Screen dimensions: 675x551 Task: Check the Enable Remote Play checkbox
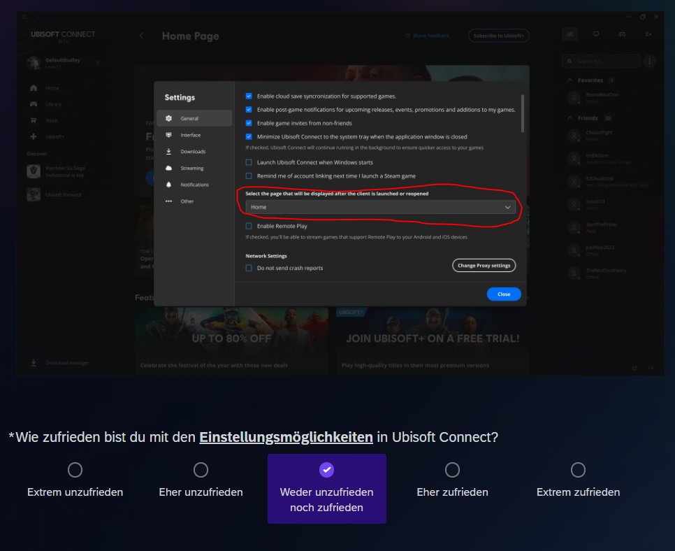point(249,226)
